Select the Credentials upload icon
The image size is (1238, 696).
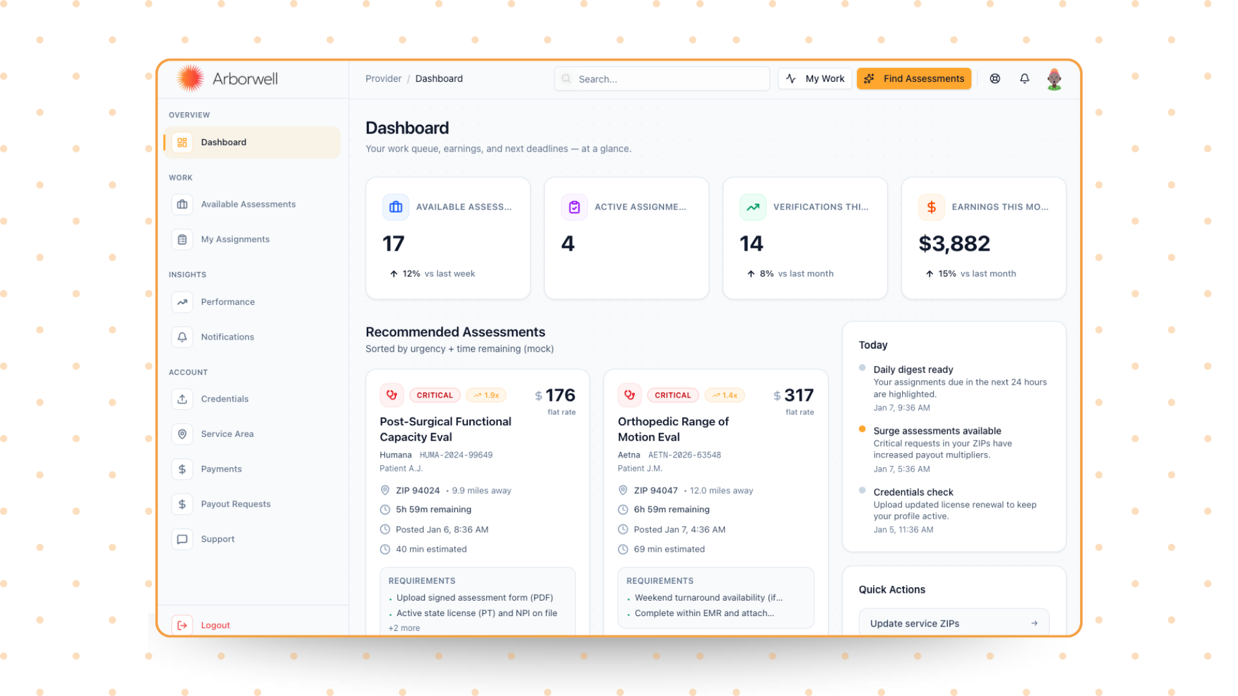[x=182, y=399]
